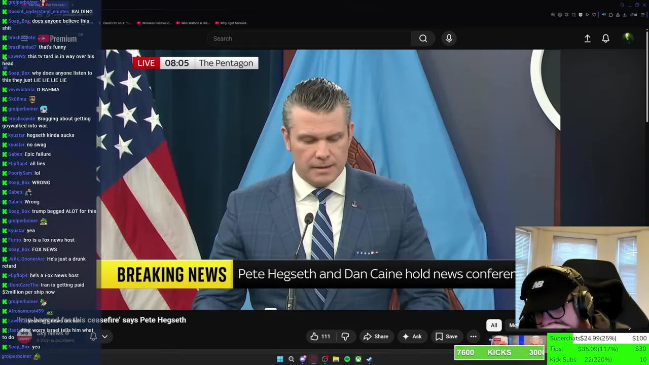Open the suggested video thumbnail below All chip
649x365 pixels.
(x=517, y=340)
